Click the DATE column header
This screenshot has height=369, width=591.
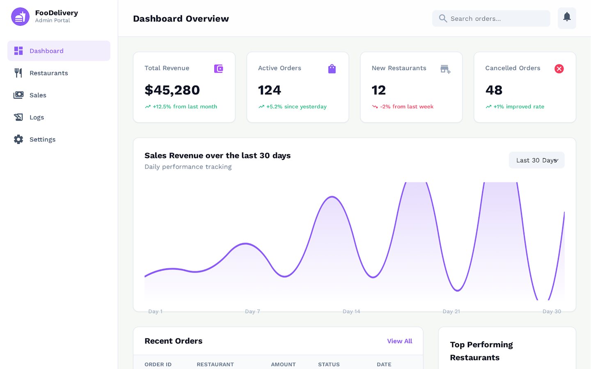[x=384, y=364]
